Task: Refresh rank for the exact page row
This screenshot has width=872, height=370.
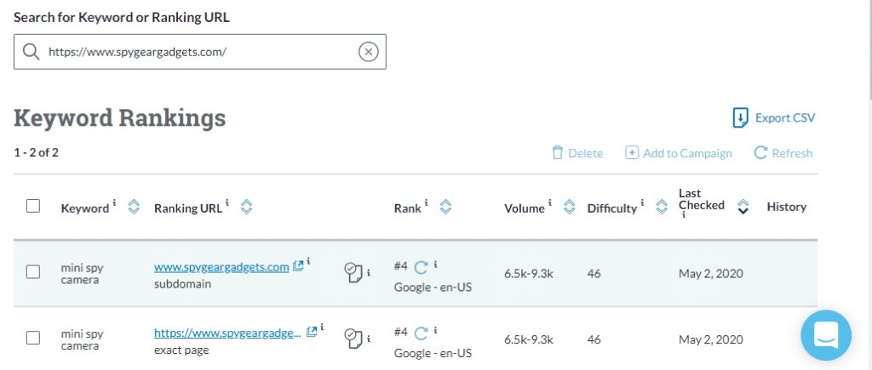Action: (421, 333)
